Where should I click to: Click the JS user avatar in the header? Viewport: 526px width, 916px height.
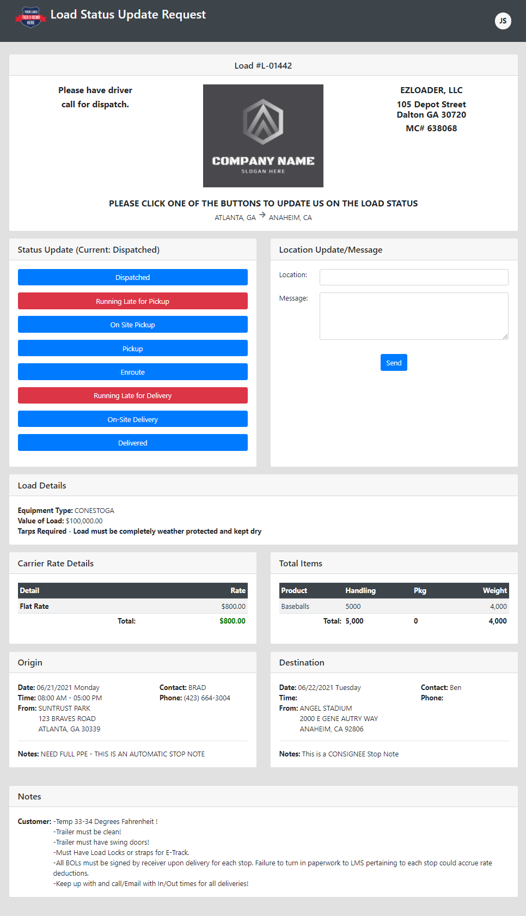point(502,21)
